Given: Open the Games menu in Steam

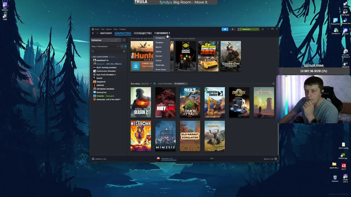Looking at the screenshot, I should [115, 29].
